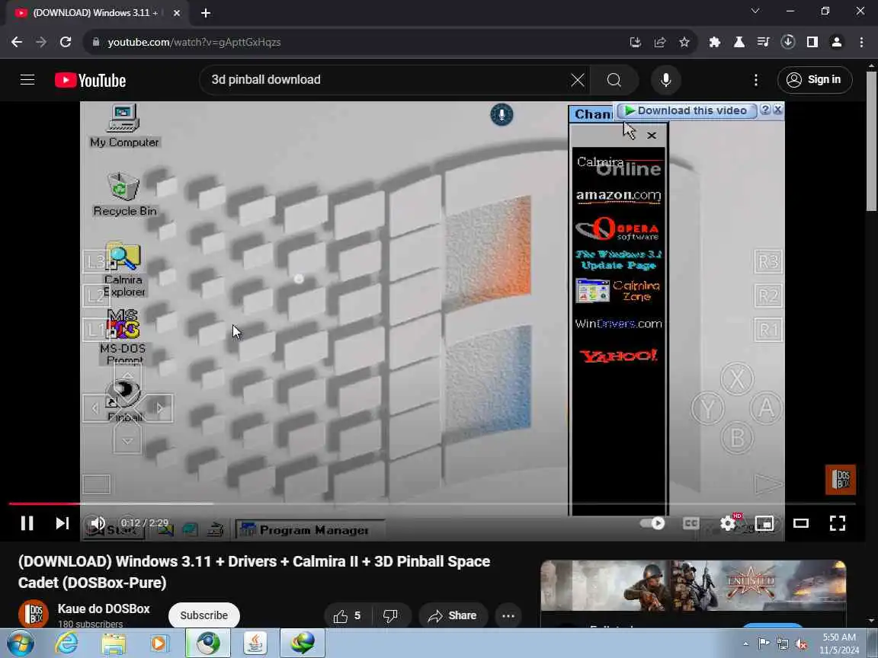Subscribe to Kaue do DOSBox

coord(203,615)
